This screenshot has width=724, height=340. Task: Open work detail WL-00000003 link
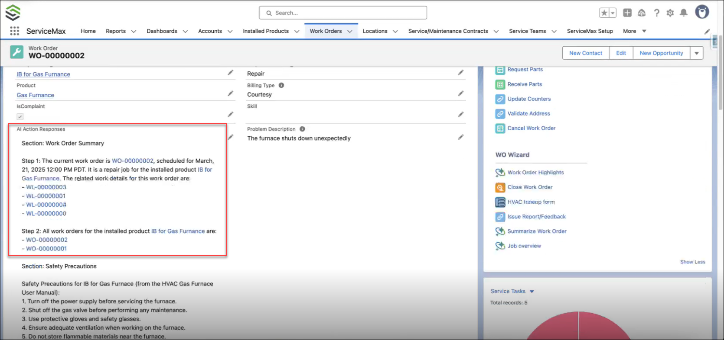[x=46, y=187]
